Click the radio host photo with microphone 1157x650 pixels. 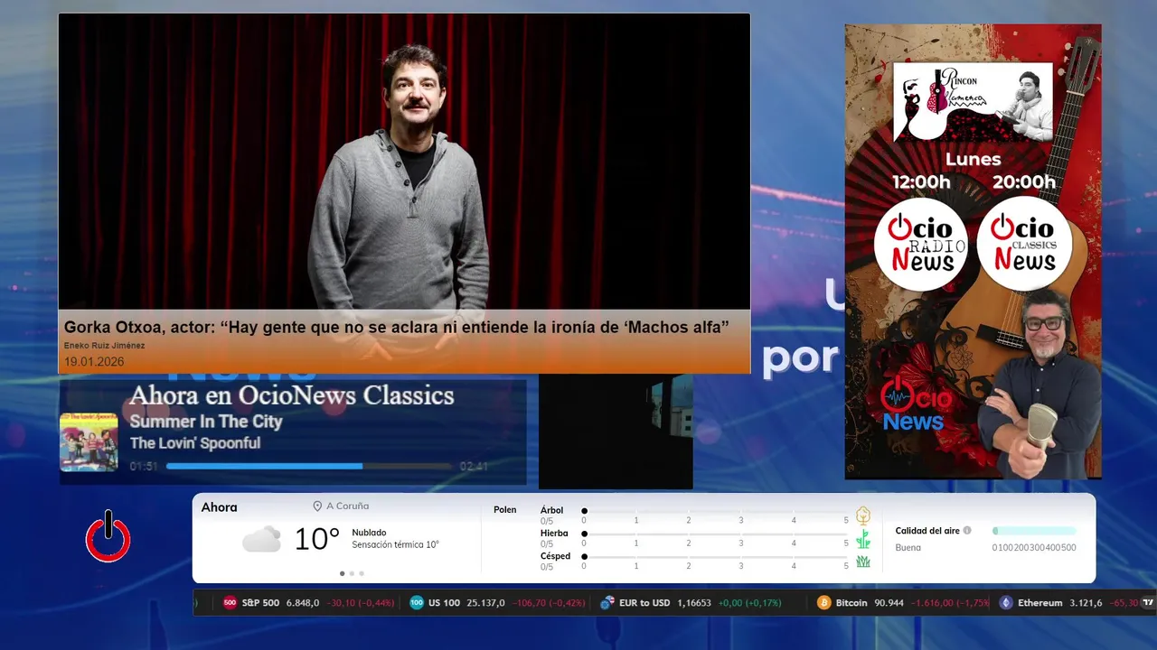click(x=1039, y=383)
